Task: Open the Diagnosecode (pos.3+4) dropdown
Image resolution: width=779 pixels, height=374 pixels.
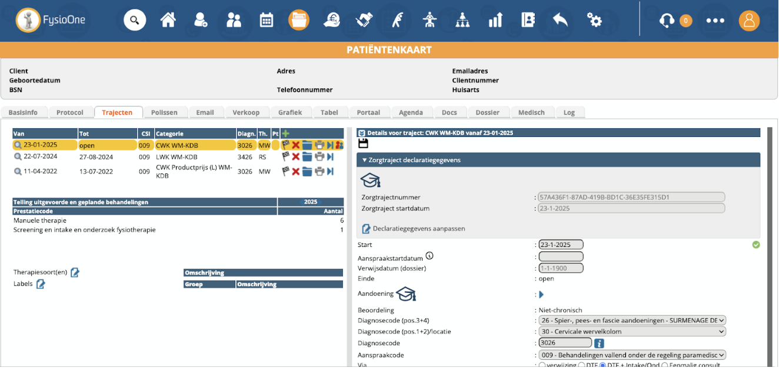Action: (x=632, y=320)
